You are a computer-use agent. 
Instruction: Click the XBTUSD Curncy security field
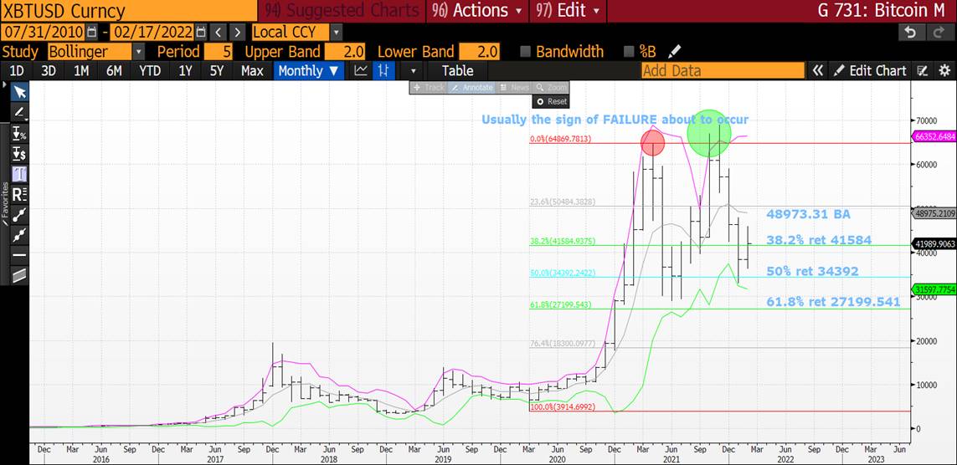coord(128,10)
